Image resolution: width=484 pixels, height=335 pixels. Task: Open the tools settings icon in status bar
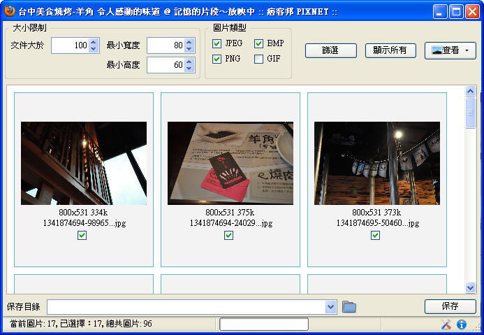(x=447, y=325)
